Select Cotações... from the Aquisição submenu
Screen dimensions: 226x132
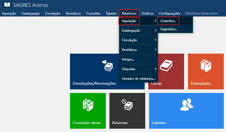(x=168, y=21)
